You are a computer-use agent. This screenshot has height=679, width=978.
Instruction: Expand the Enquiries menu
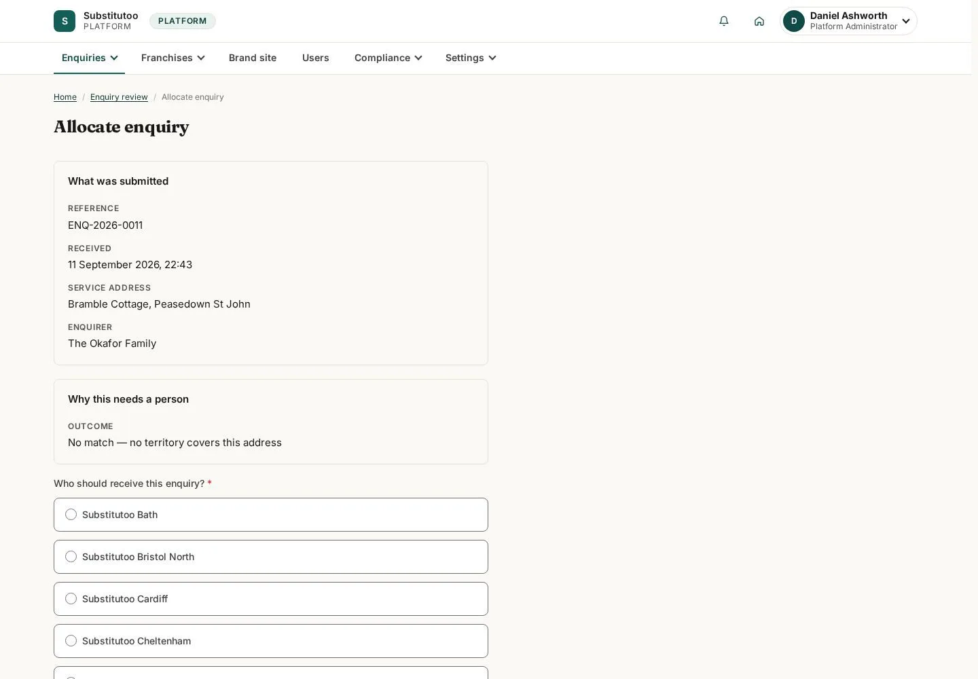[x=90, y=58]
